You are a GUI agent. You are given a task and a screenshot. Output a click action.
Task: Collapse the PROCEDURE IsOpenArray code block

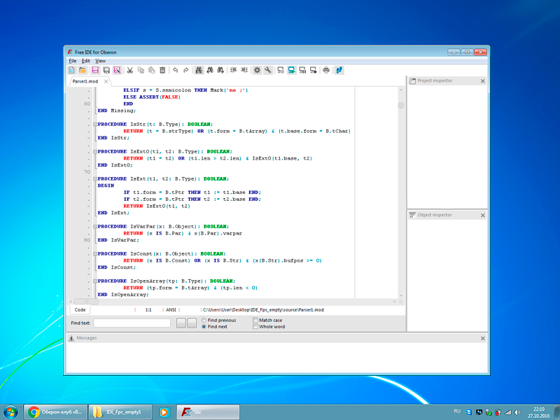pyautogui.click(x=94, y=281)
